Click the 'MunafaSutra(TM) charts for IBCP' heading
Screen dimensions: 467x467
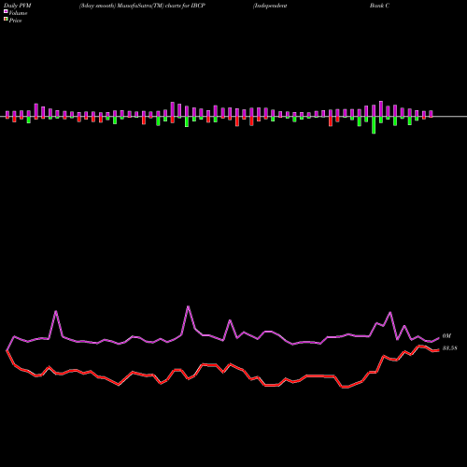[x=162, y=6]
